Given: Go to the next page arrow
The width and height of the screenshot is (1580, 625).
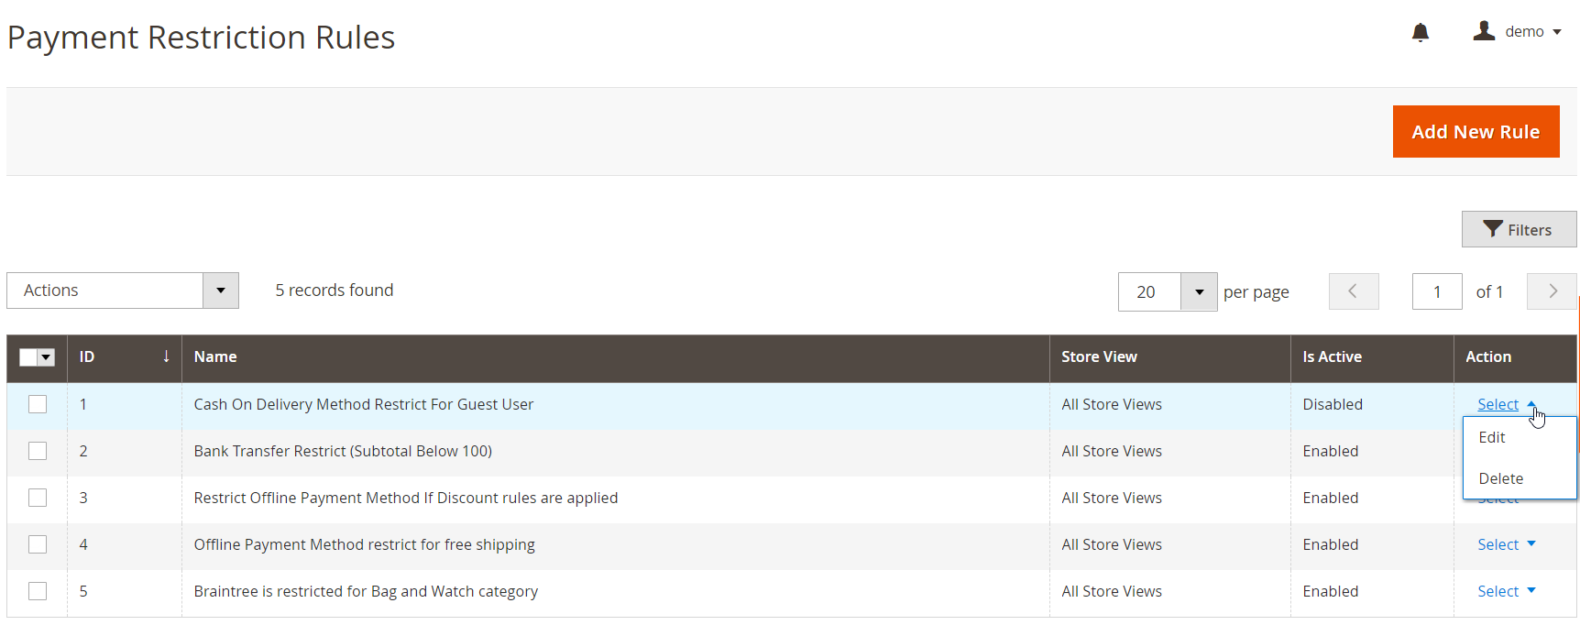Looking at the screenshot, I should point(1552,291).
